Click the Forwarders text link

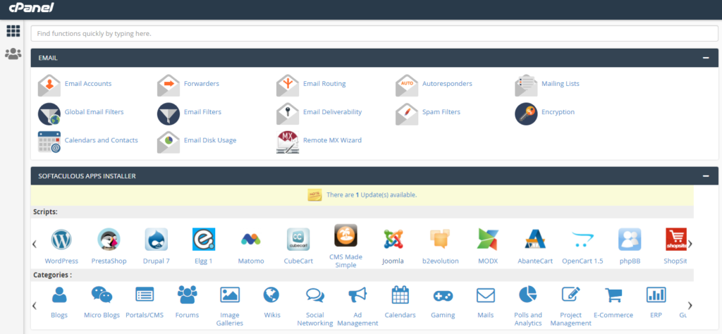(201, 84)
